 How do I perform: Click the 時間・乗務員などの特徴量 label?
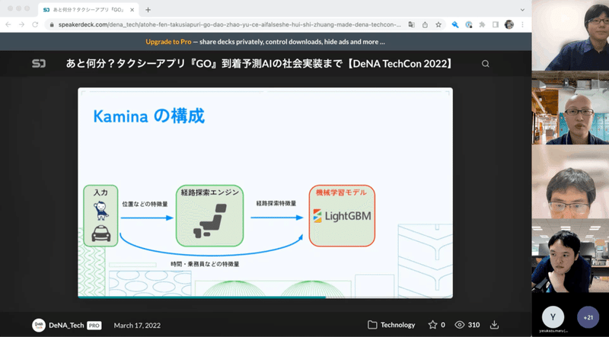(205, 264)
